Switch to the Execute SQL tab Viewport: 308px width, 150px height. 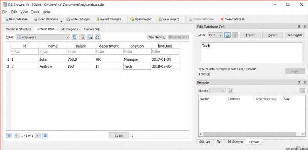[x=92, y=29]
